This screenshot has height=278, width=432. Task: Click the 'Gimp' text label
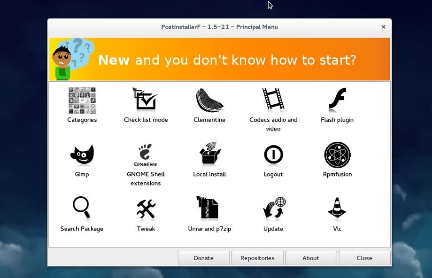click(x=82, y=174)
